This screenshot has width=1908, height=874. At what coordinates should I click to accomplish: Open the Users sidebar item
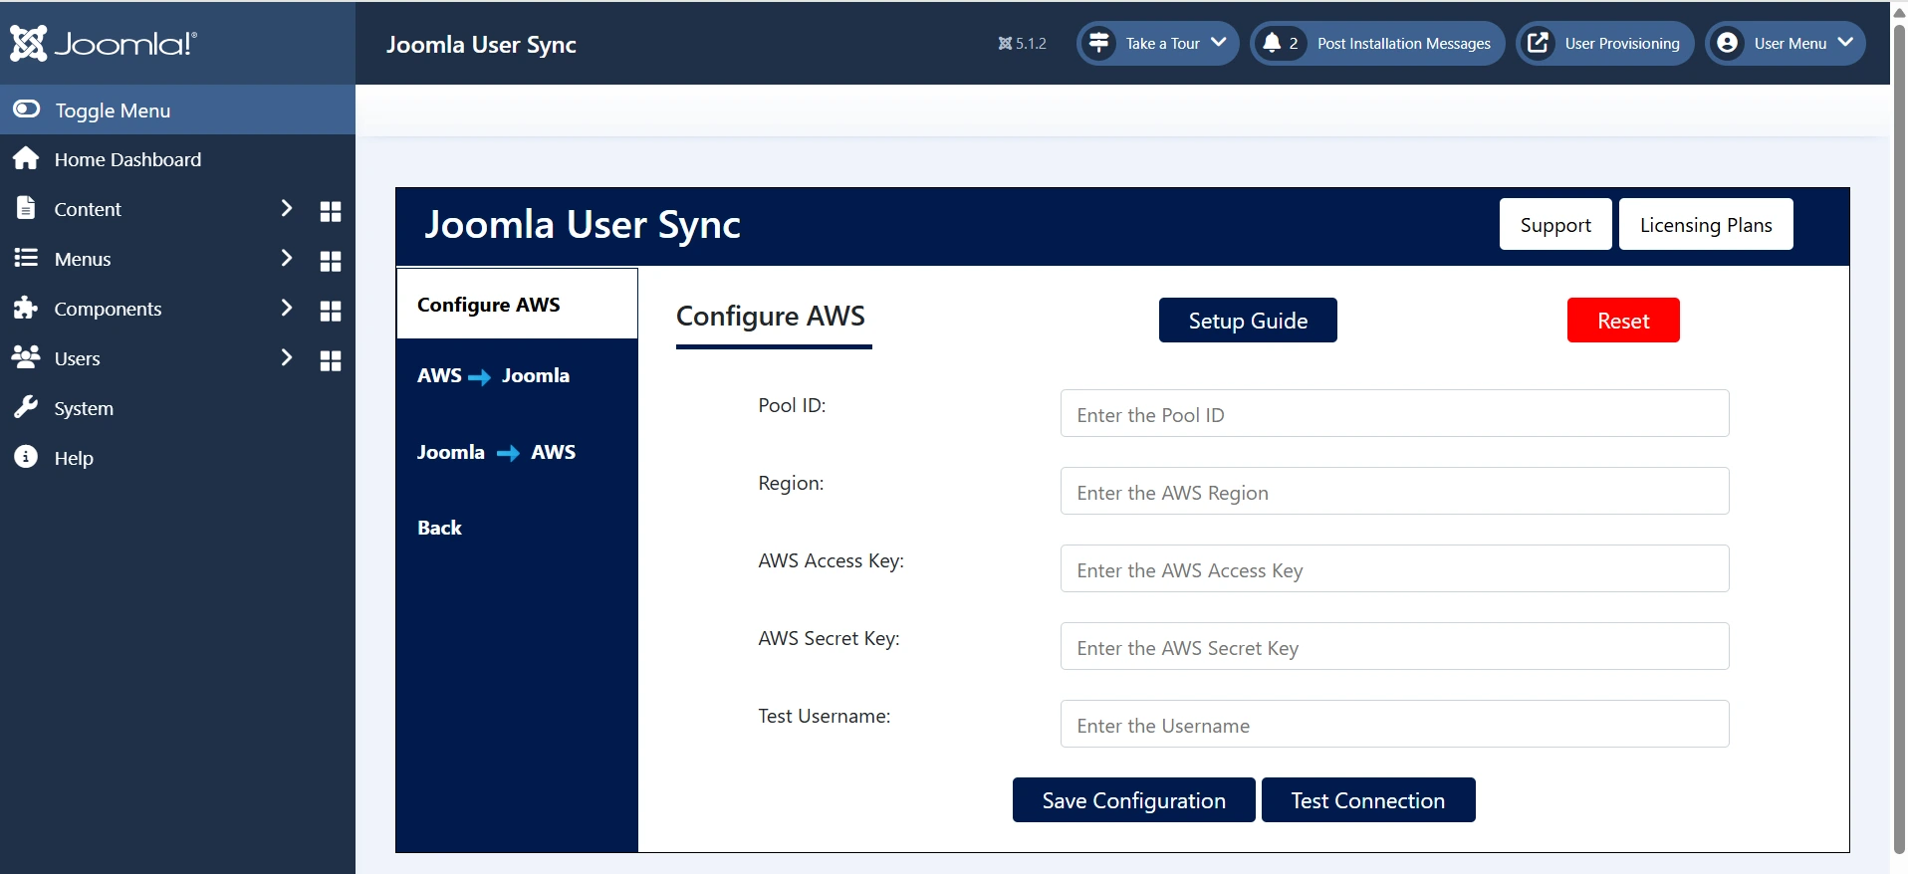[x=77, y=358]
